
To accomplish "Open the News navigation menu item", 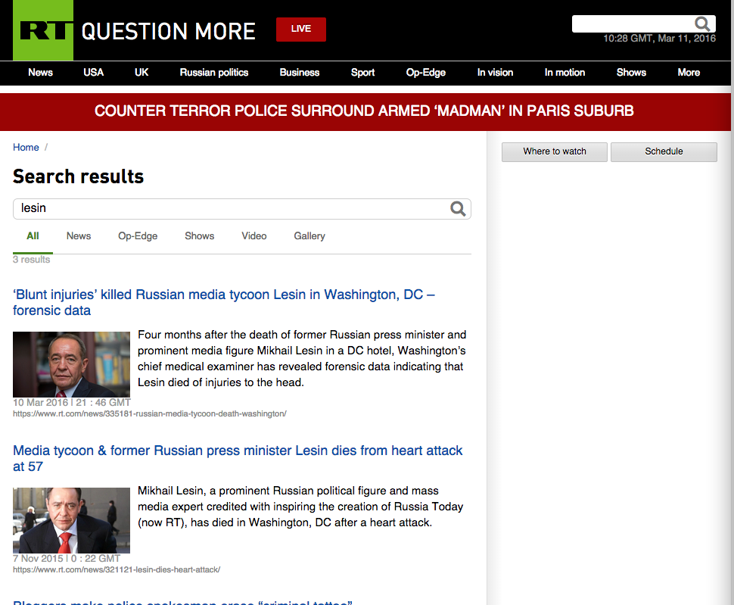I will point(40,73).
